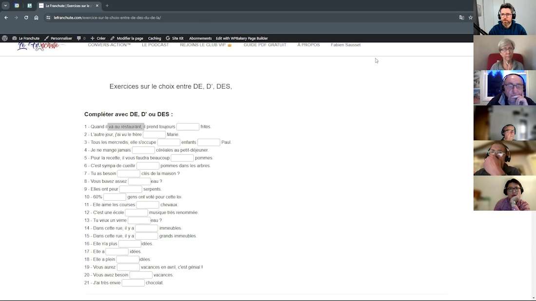The image size is (536, 301).
Task: Click the browser forward arrow
Action: [x=16, y=18]
